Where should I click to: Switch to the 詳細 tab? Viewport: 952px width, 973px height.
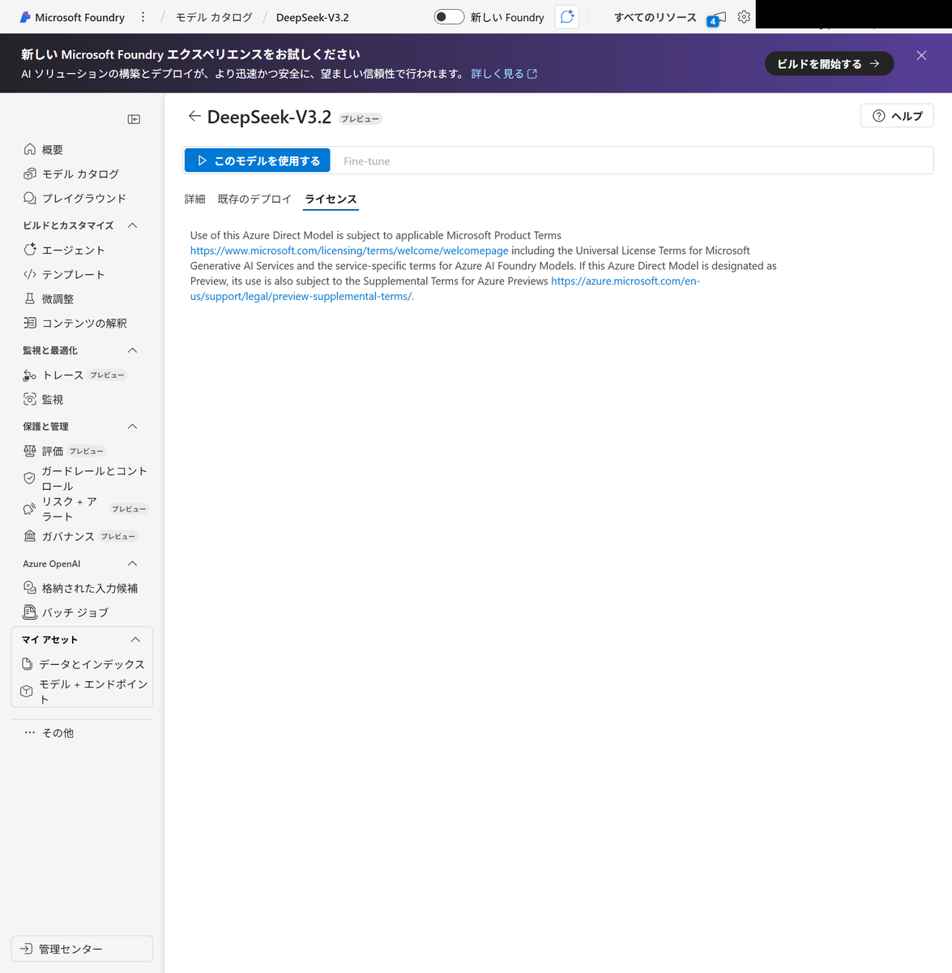(x=194, y=199)
